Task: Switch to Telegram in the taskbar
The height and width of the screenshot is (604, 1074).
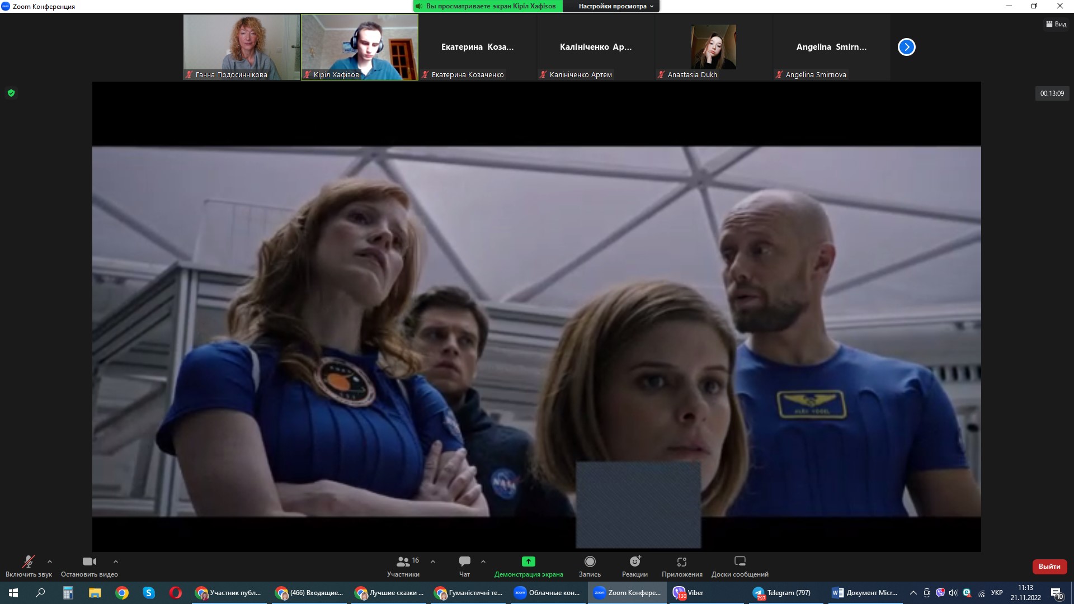Action: click(782, 593)
